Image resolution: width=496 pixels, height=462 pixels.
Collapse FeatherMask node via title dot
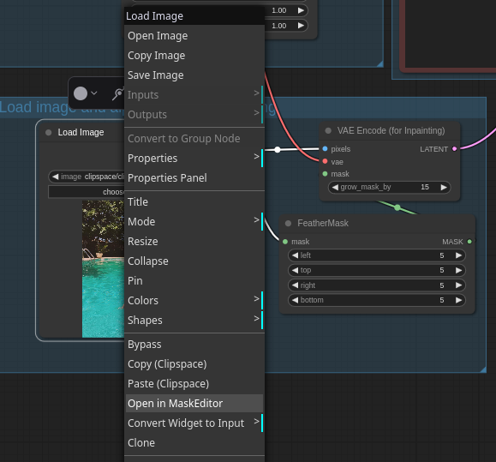288,224
